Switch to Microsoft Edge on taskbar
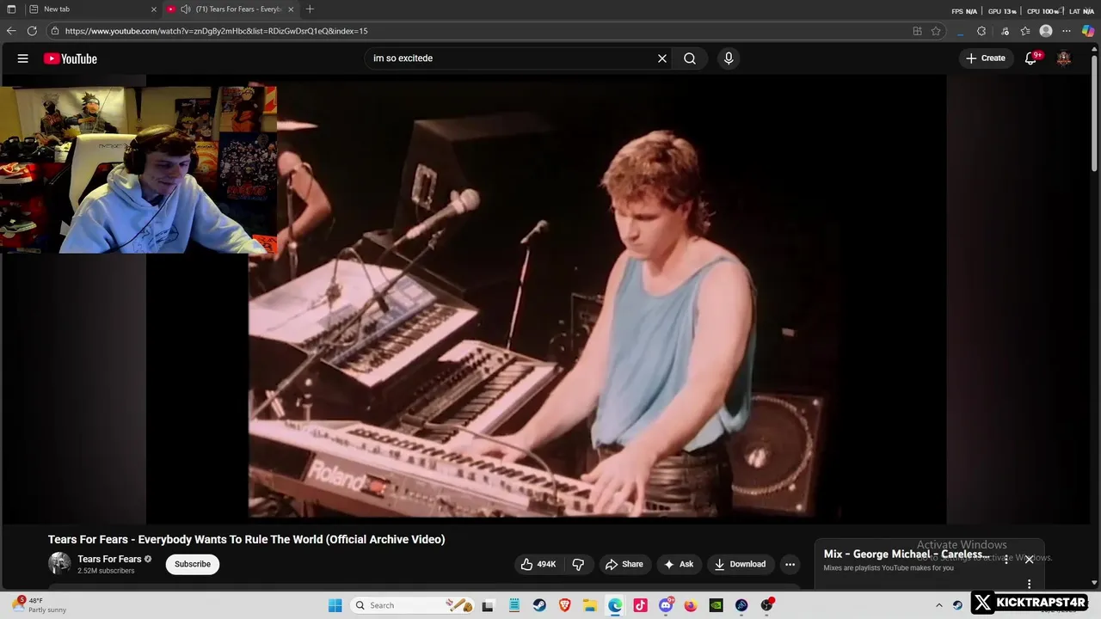 [x=615, y=605]
